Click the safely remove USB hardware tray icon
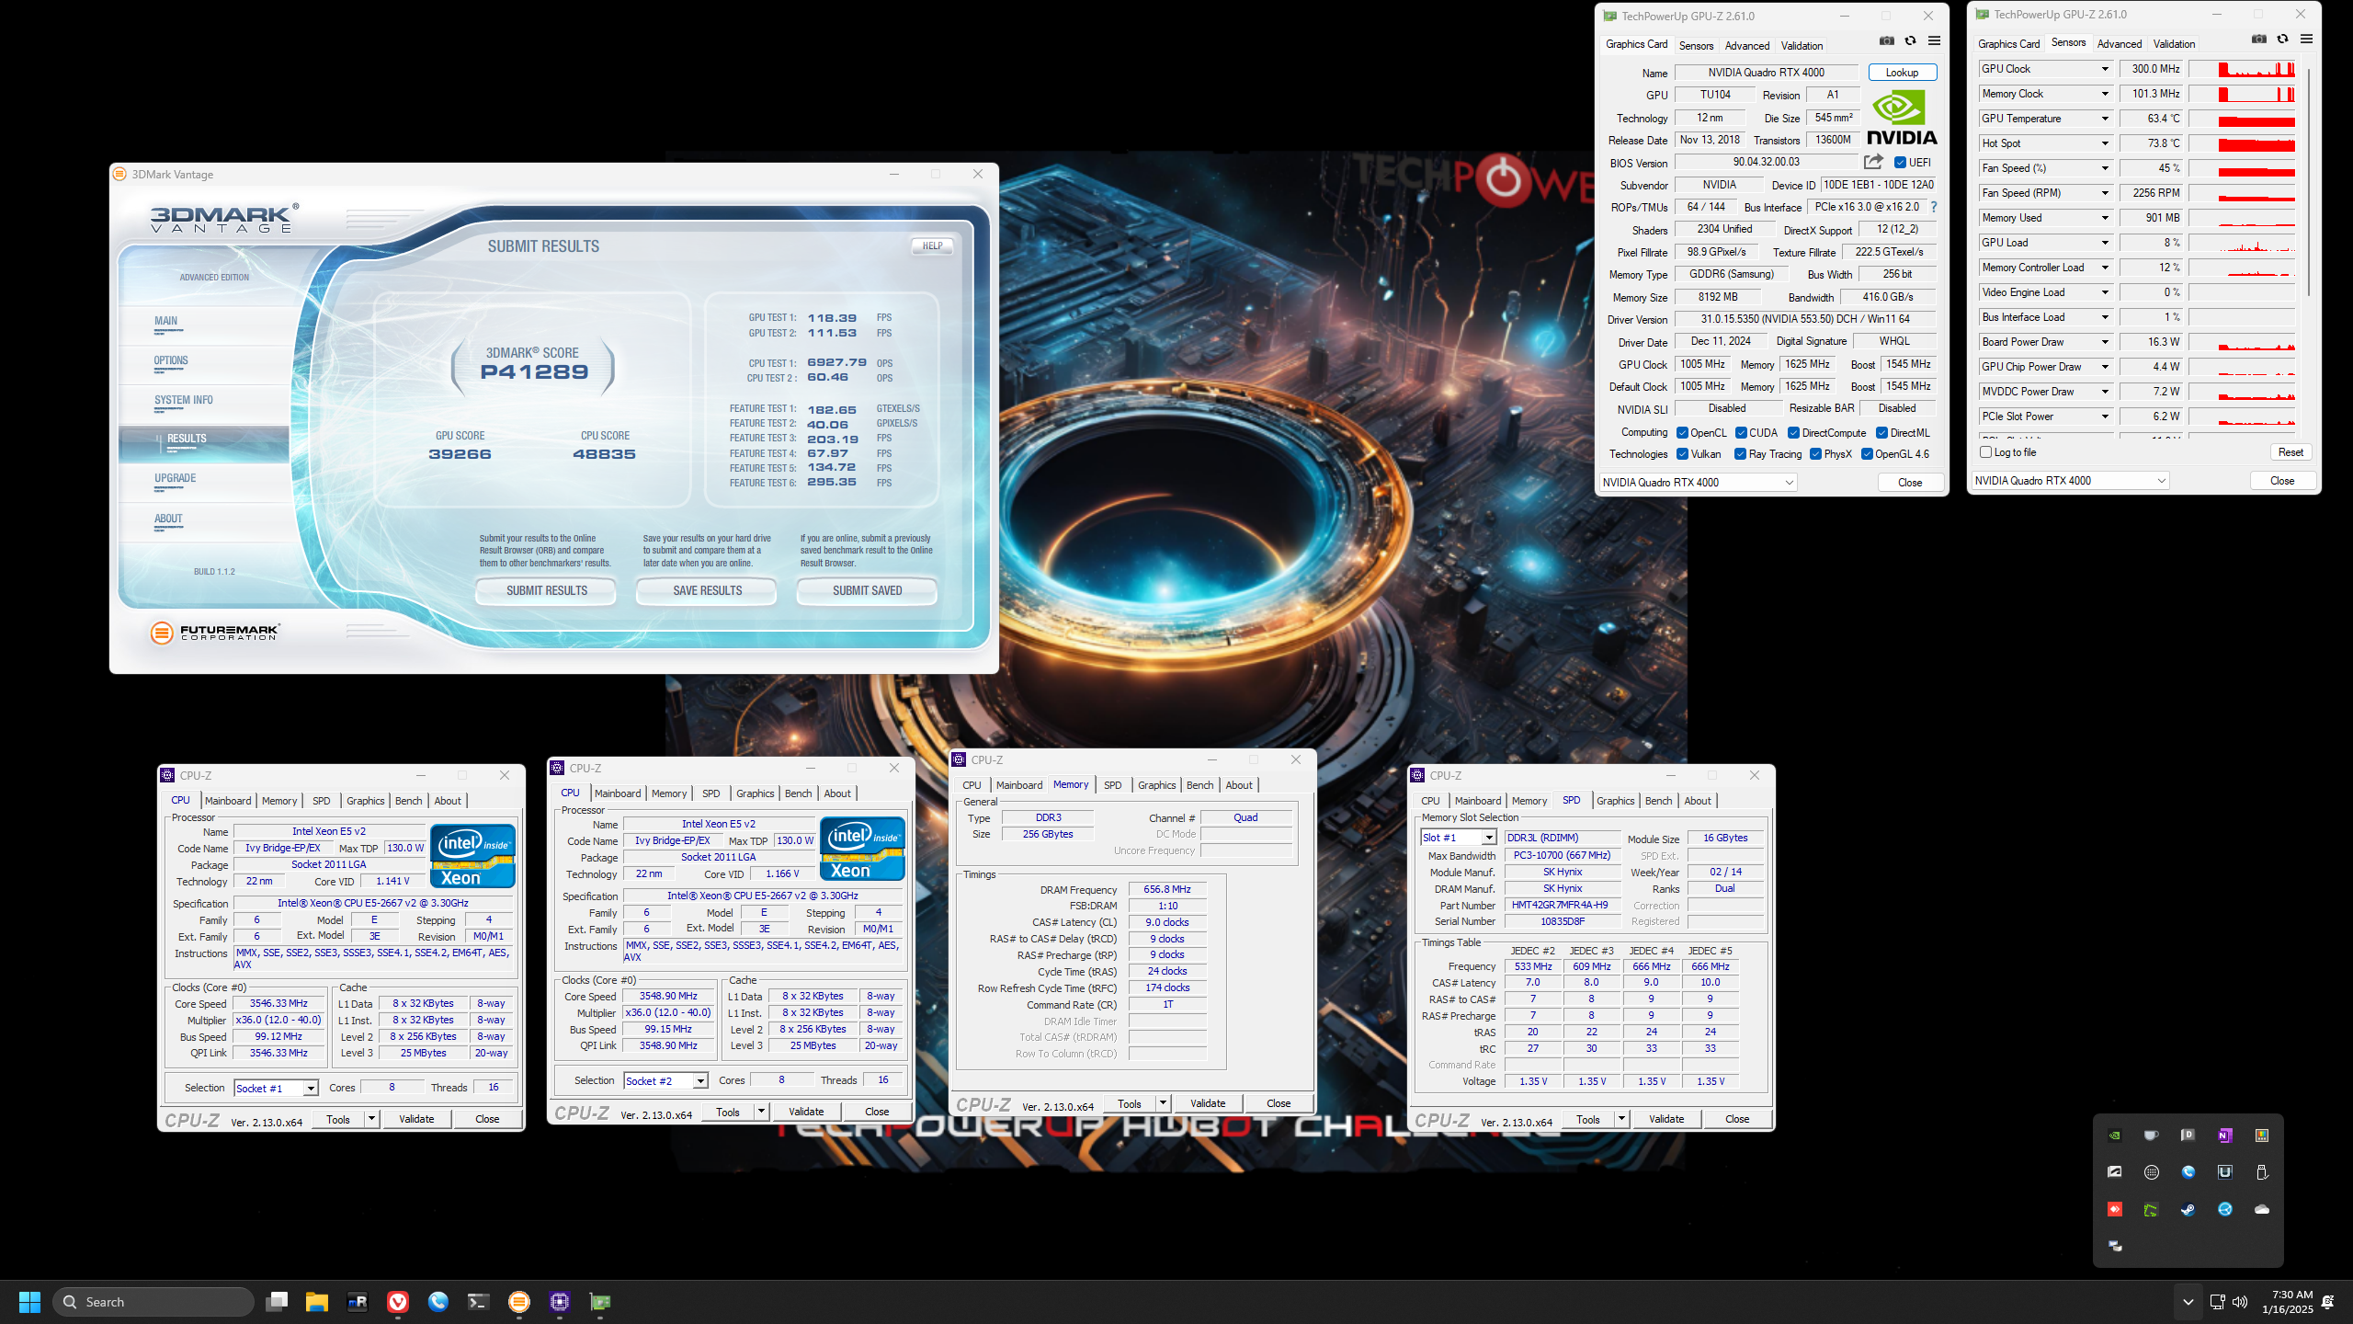 point(2261,1172)
